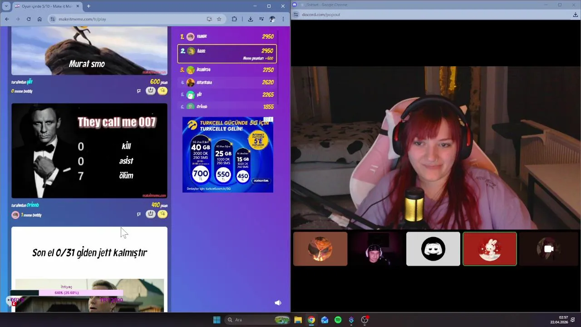Screen dimensions: 581x327
Task: View site information icon in address bar
Action: coord(53,19)
